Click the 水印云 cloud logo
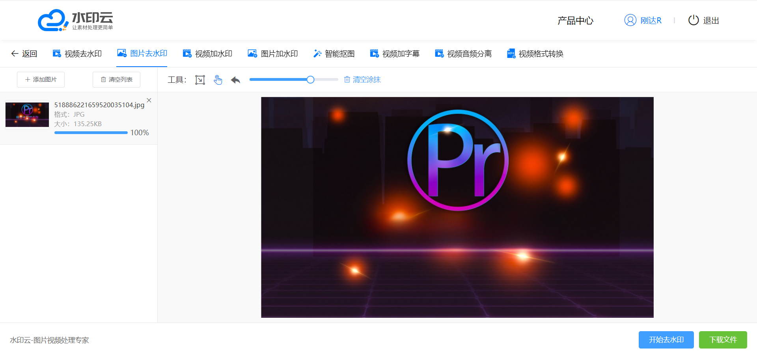The image size is (757, 356). tap(75, 20)
